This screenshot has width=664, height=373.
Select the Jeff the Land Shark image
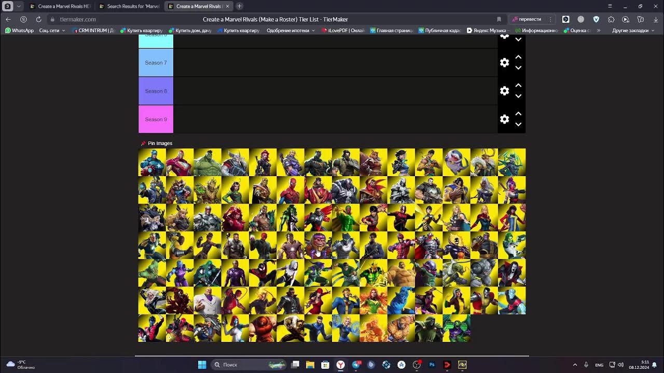point(457,162)
